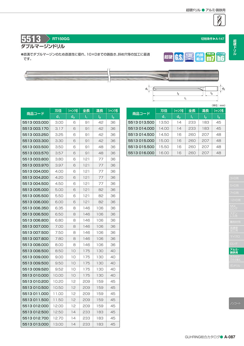Select the MQL ロング side tab

coord(235,207)
